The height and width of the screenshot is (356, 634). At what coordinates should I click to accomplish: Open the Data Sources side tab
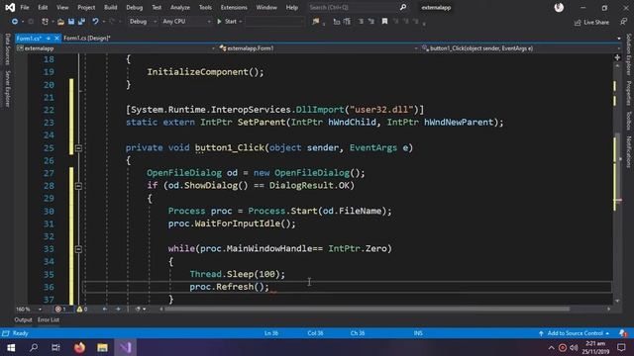click(7, 49)
